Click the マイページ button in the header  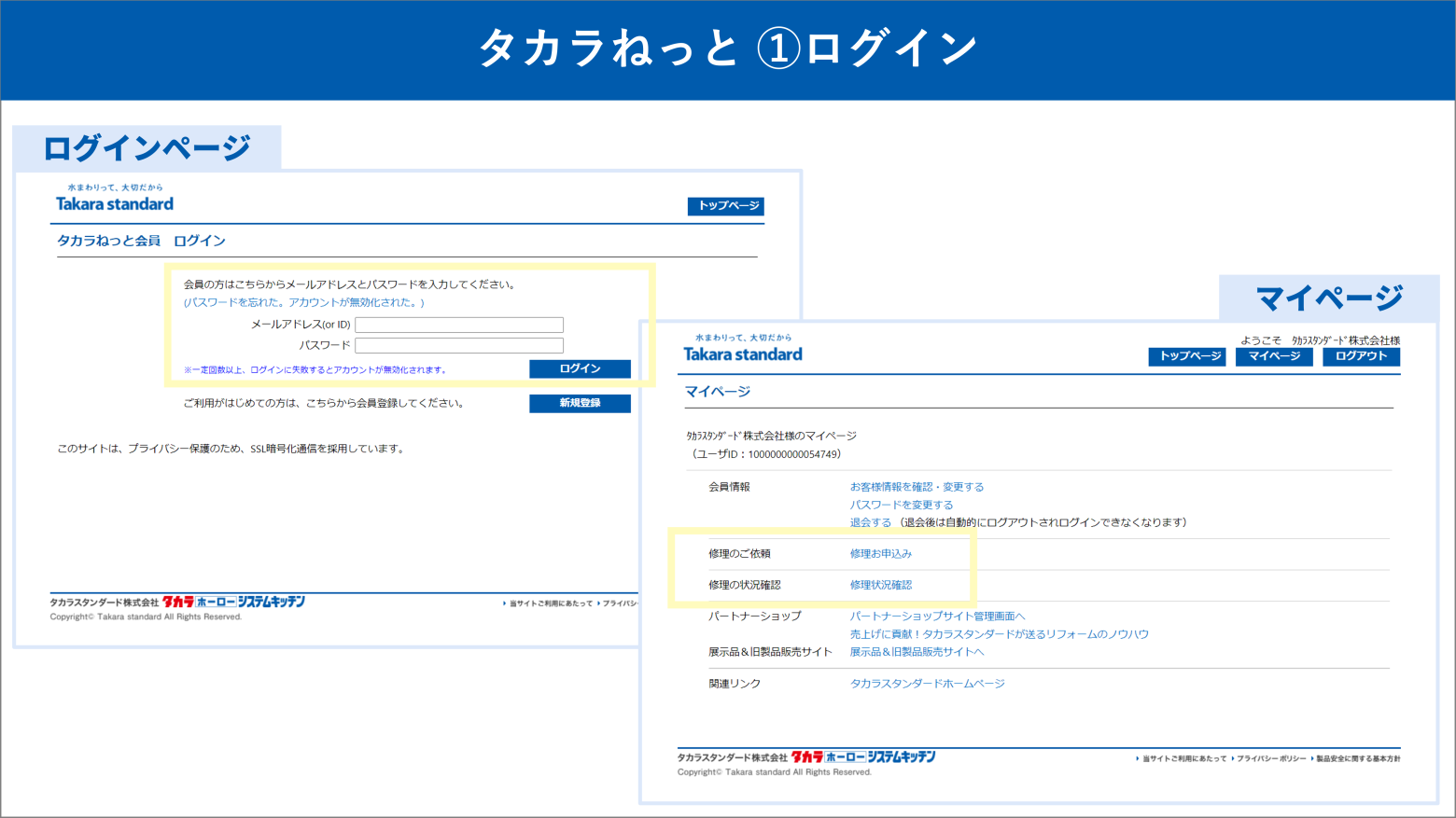[1274, 356]
